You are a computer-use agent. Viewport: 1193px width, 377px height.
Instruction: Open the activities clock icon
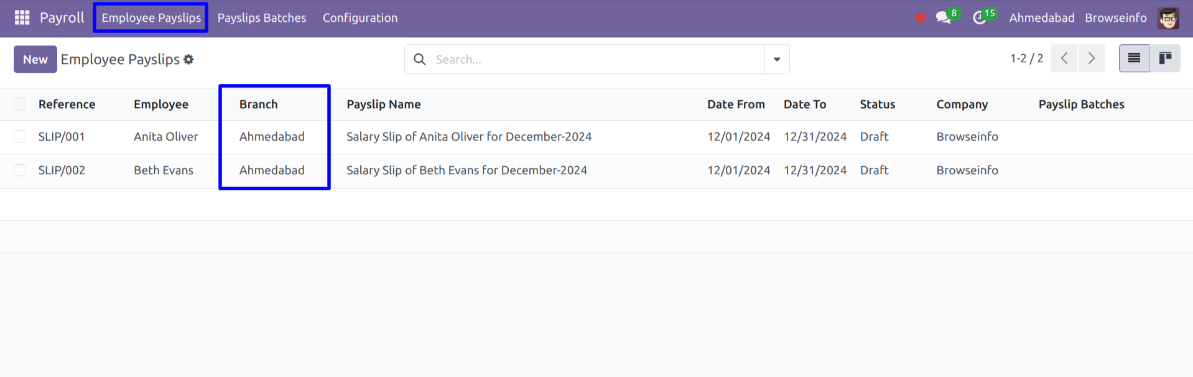(980, 17)
